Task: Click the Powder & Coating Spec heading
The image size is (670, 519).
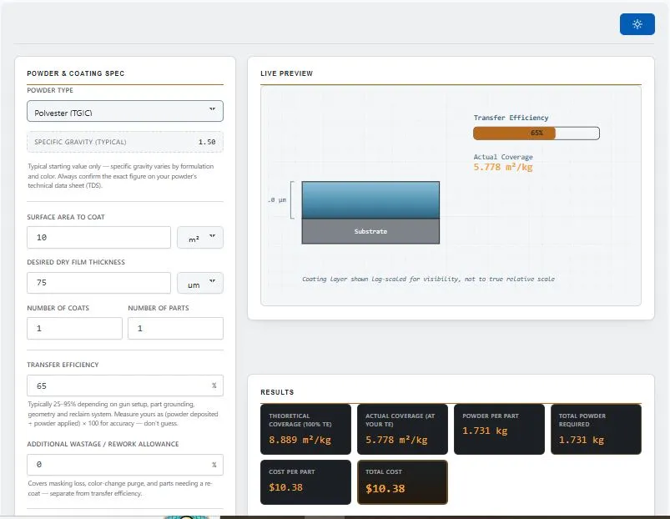Action: coord(76,73)
